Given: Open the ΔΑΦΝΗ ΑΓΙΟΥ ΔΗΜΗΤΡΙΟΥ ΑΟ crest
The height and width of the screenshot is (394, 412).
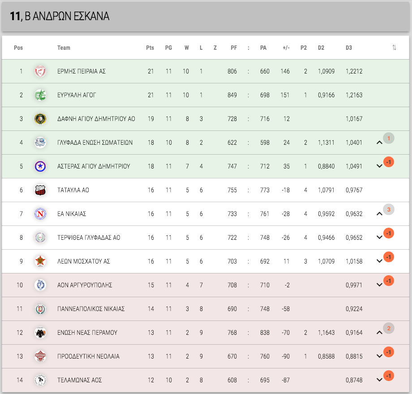Looking at the screenshot, I should [40, 119].
